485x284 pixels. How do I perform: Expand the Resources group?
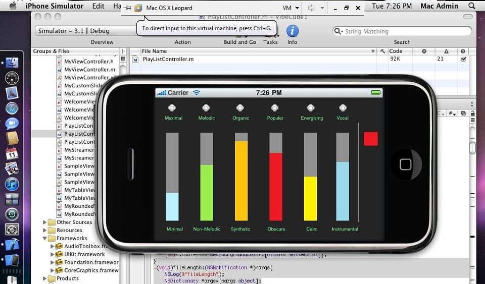(44, 231)
